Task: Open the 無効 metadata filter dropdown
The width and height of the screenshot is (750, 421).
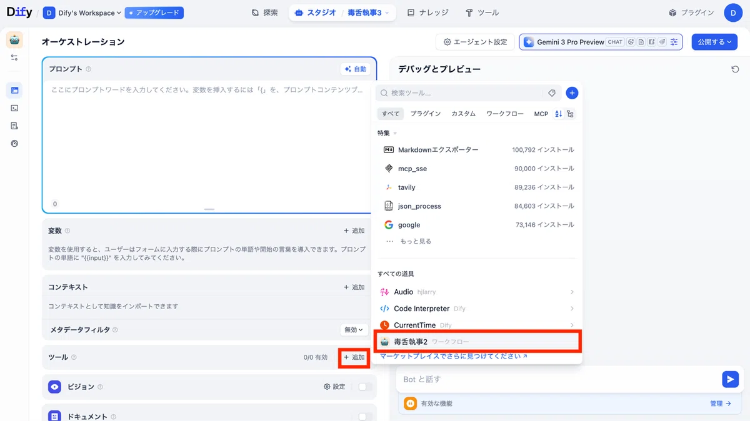Action: 353,330
